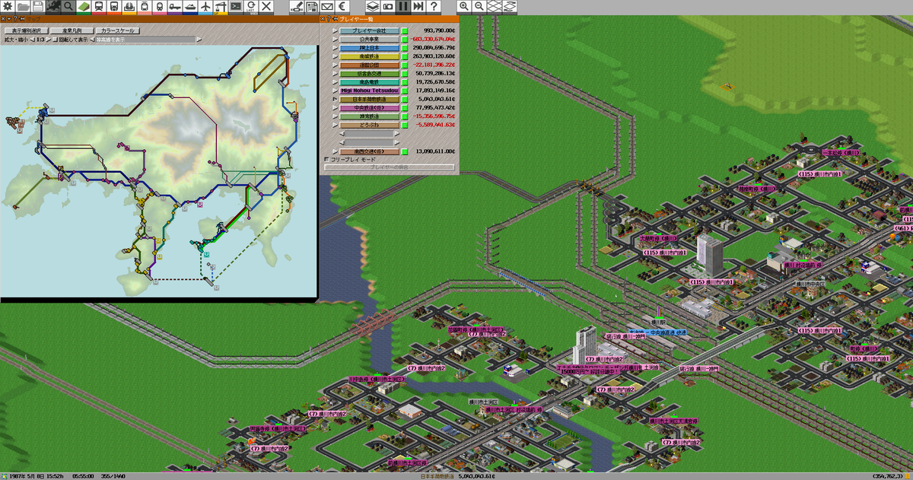Click the minimap overview image
The height and width of the screenshot is (480, 913).
point(158,171)
